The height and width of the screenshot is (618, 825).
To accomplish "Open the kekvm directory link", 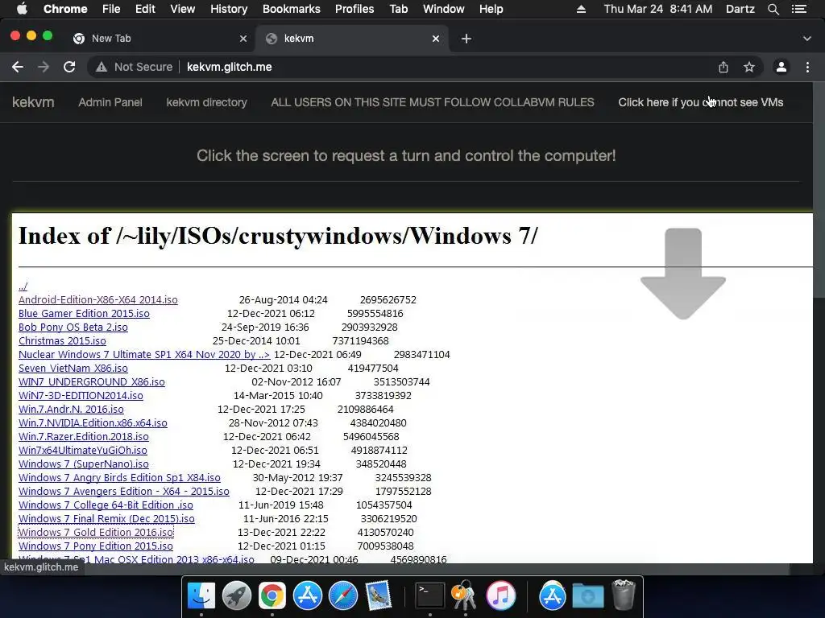I will [206, 102].
